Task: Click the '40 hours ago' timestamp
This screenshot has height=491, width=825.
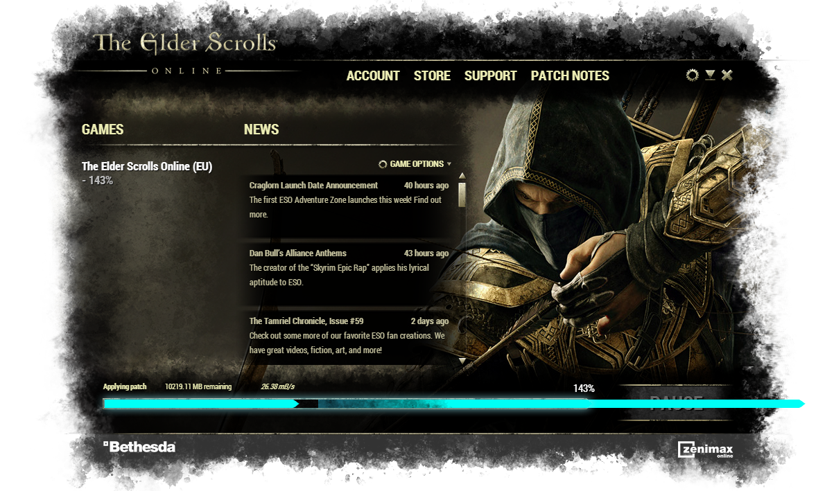Action: coord(426,185)
